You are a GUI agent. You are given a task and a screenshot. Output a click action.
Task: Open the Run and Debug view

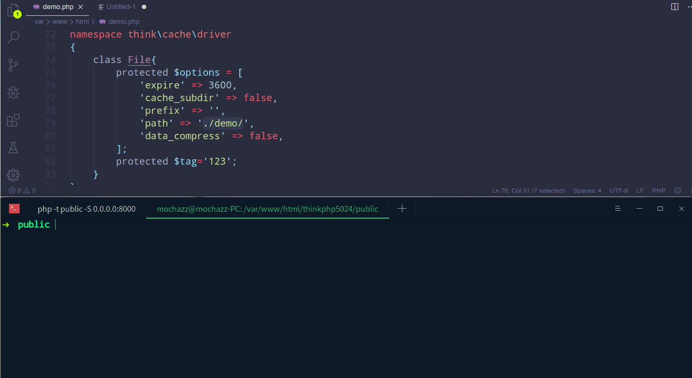coord(13,93)
